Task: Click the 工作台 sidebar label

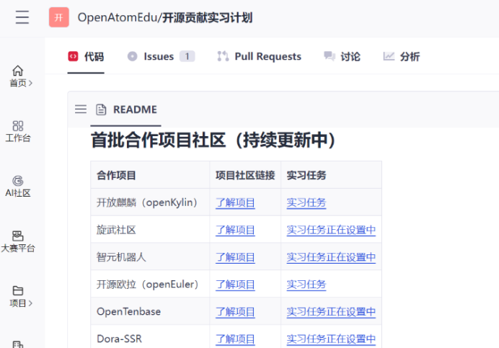Action: [18, 138]
